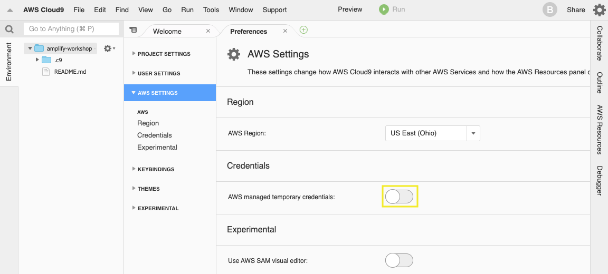Open the AWS Resources side panel
This screenshot has height=274, width=608.
pos(600,130)
